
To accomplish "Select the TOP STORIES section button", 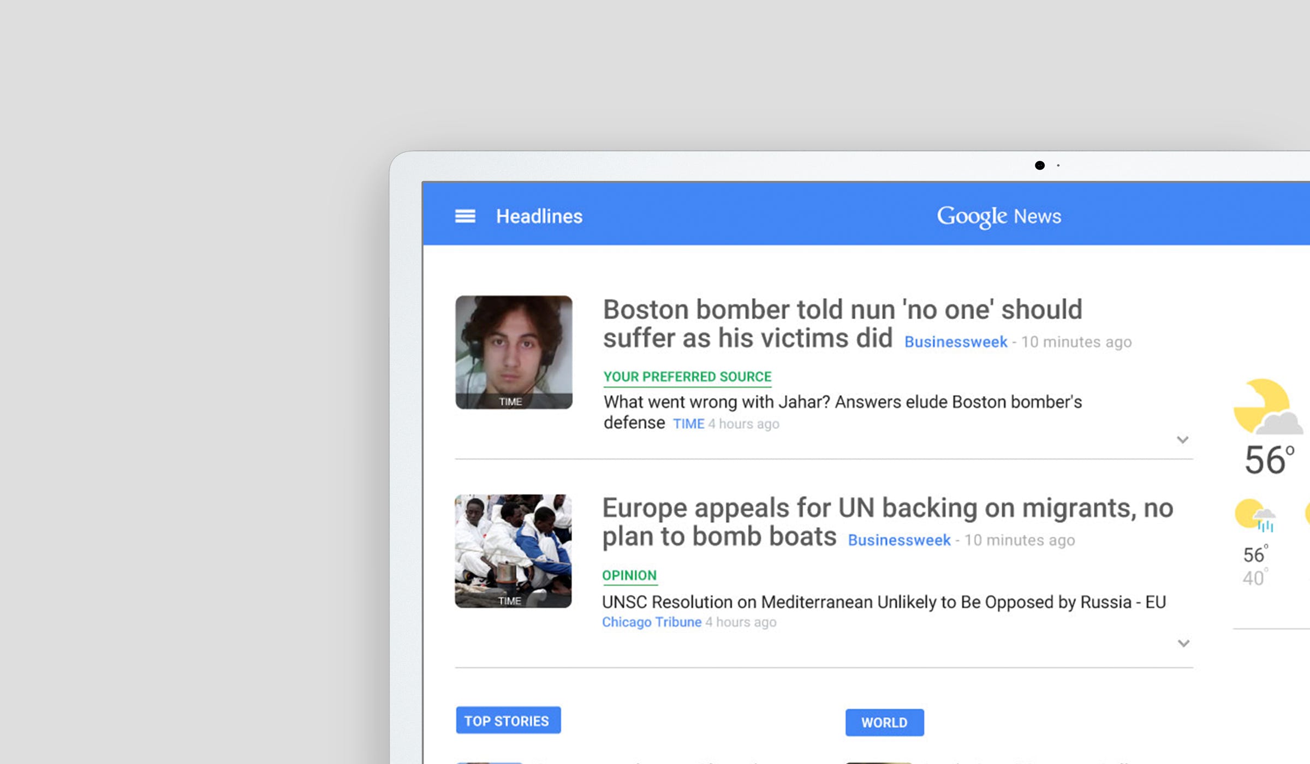I will click(x=508, y=720).
